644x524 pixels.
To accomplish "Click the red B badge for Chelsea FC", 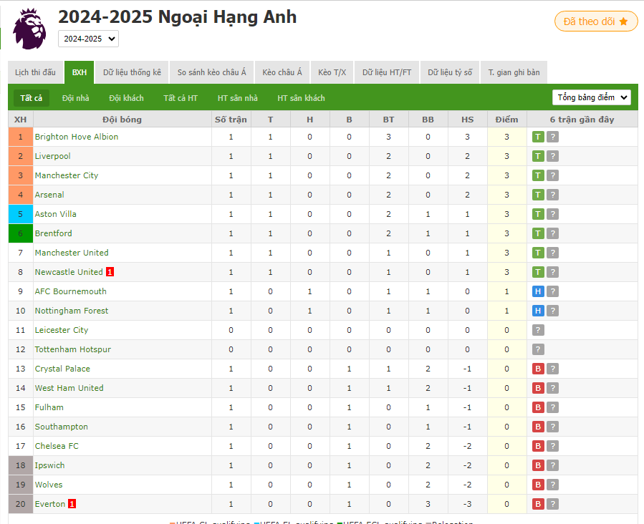I will point(538,446).
